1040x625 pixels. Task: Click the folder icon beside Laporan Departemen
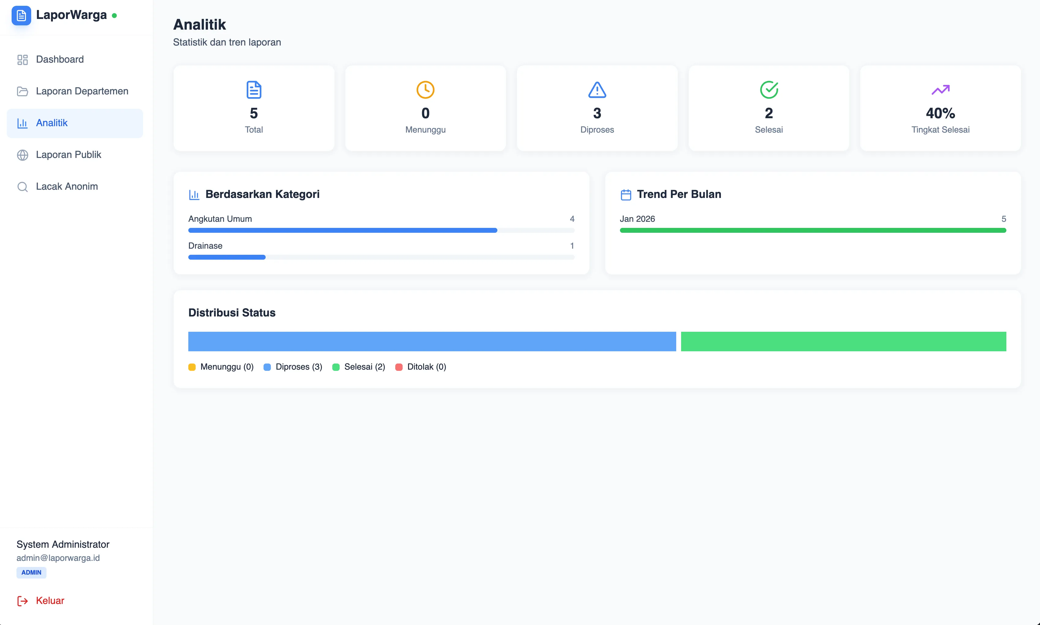coord(22,91)
